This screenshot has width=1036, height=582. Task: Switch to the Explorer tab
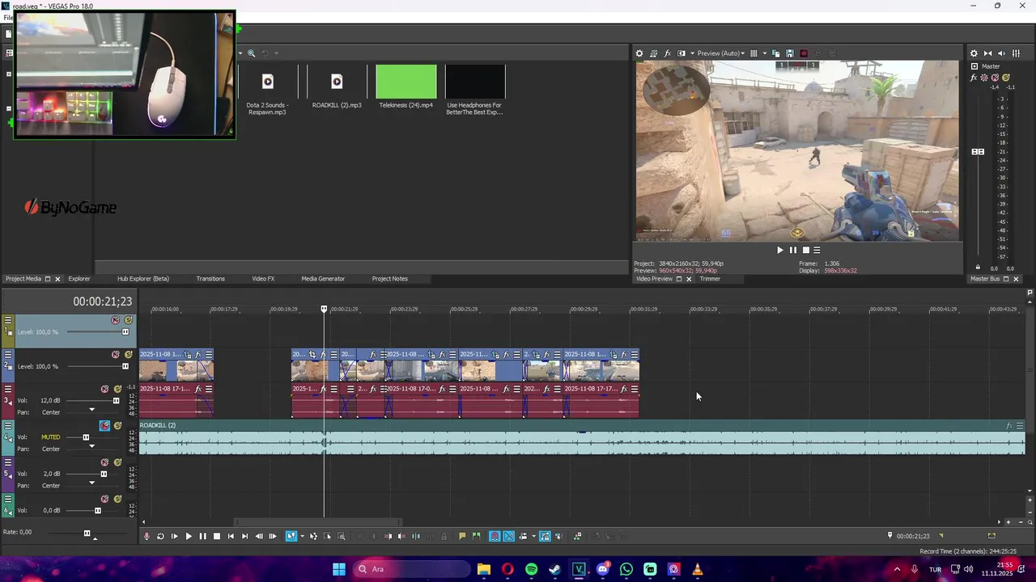79,279
